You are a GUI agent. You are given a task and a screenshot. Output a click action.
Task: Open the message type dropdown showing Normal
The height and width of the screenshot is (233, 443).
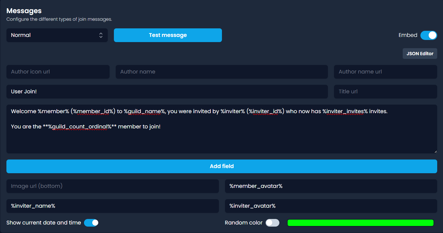[x=57, y=35]
